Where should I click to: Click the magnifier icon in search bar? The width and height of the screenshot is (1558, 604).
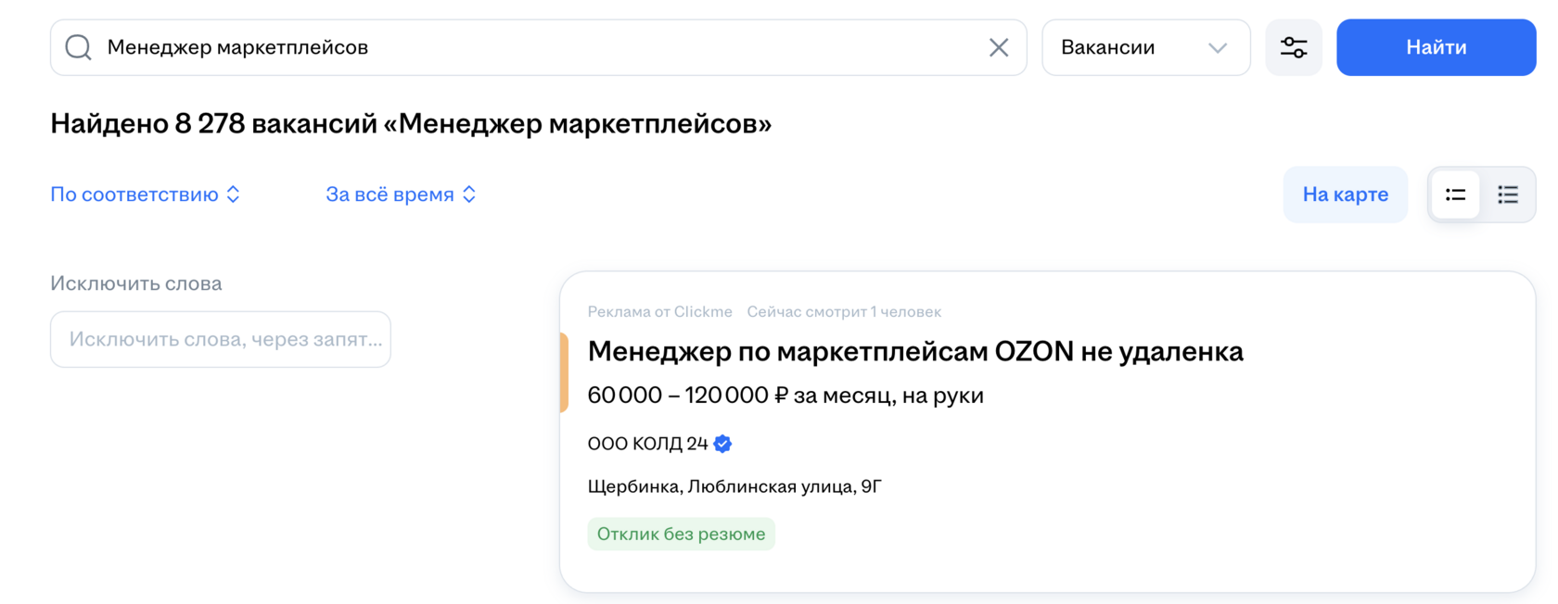tap(79, 47)
